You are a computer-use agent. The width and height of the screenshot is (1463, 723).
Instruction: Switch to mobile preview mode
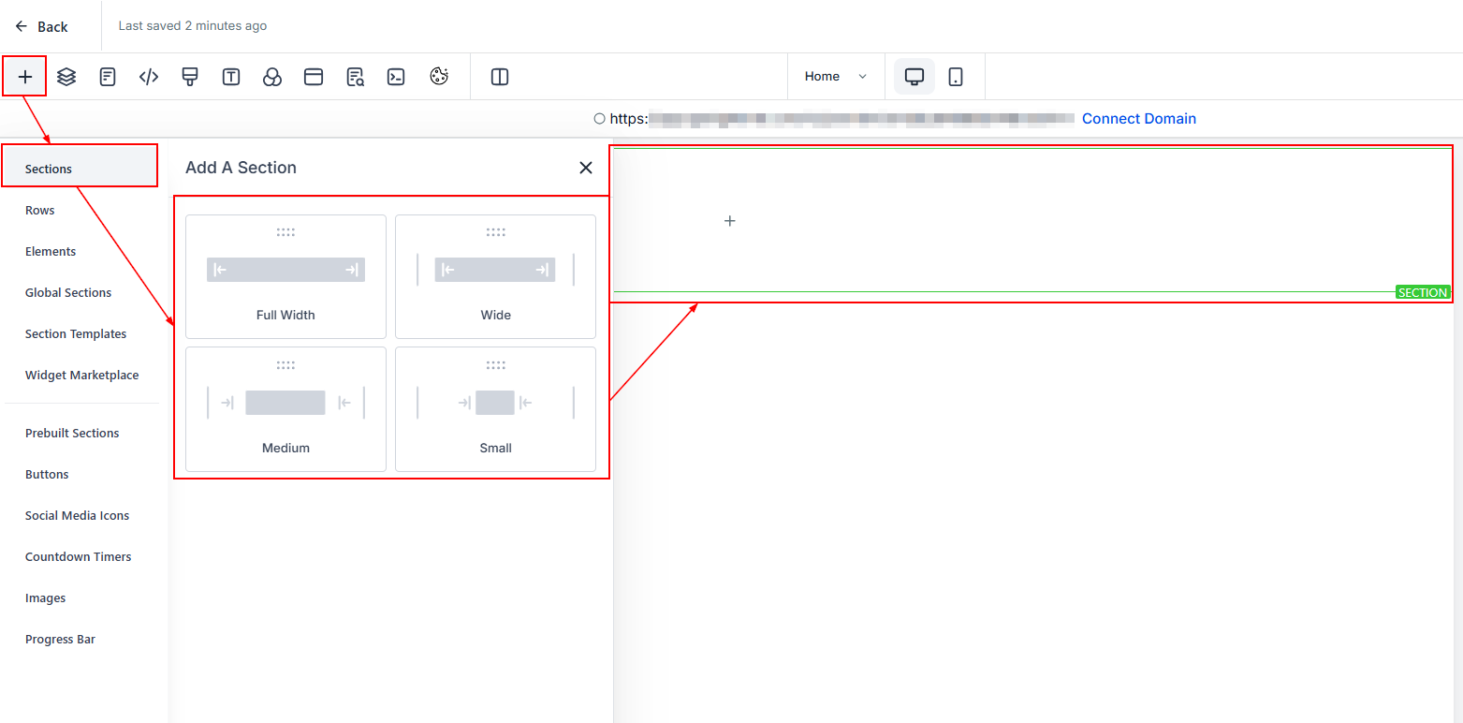(x=956, y=77)
